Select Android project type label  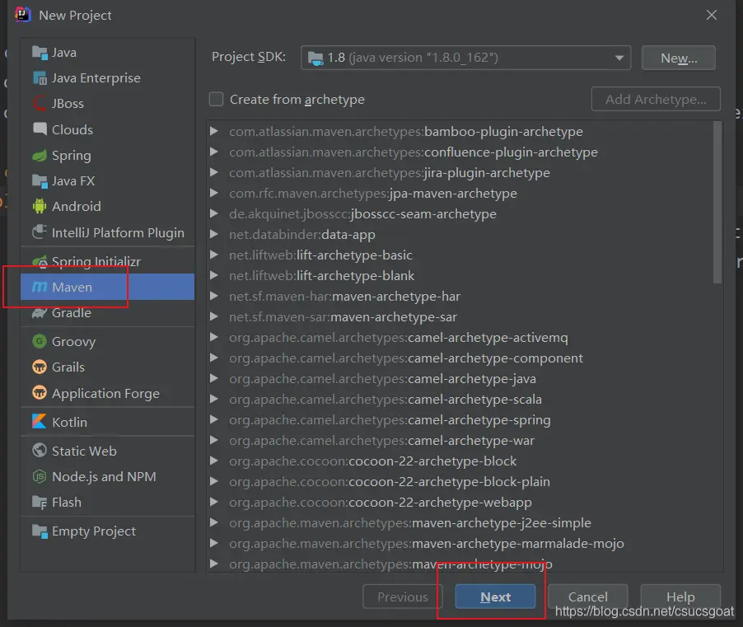[77, 207]
